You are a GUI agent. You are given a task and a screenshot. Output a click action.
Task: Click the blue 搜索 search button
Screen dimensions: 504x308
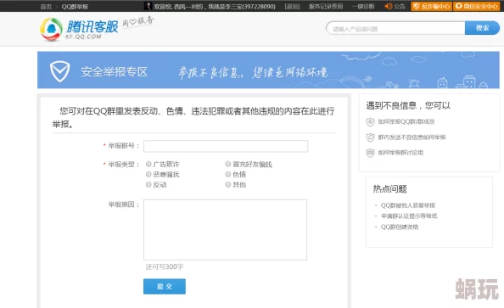[x=482, y=28]
